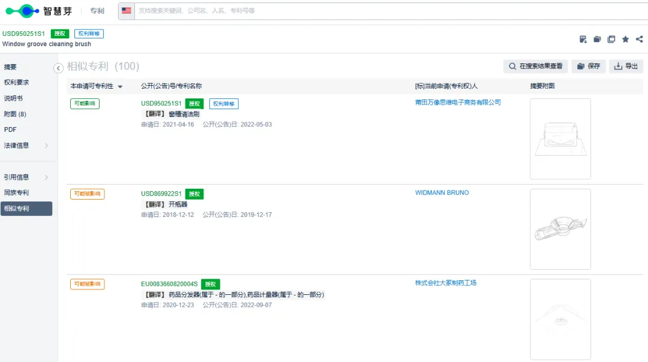648x362 pixels.
Task: Click the 权利转移 tag in first result row
Action: pyautogui.click(x=224, y=104)
